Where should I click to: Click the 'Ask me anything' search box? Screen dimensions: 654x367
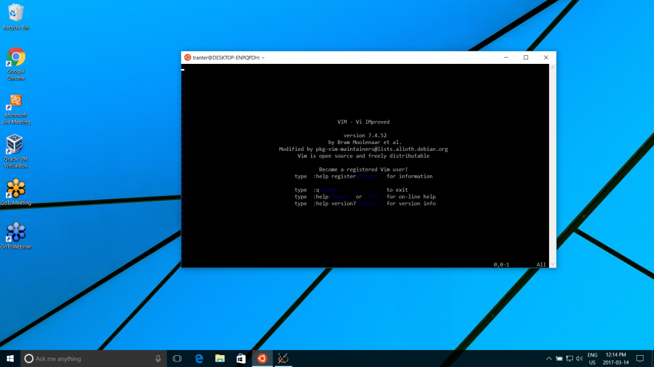88,359
